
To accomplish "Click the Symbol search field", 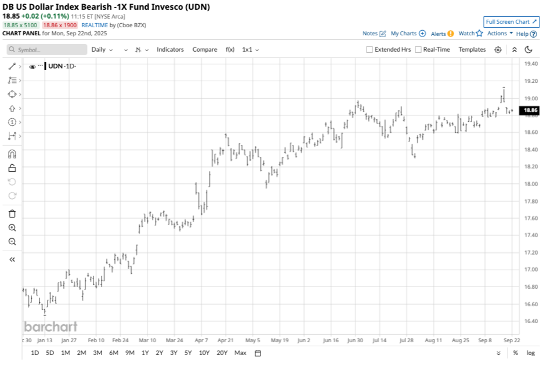I will (47, 50).
